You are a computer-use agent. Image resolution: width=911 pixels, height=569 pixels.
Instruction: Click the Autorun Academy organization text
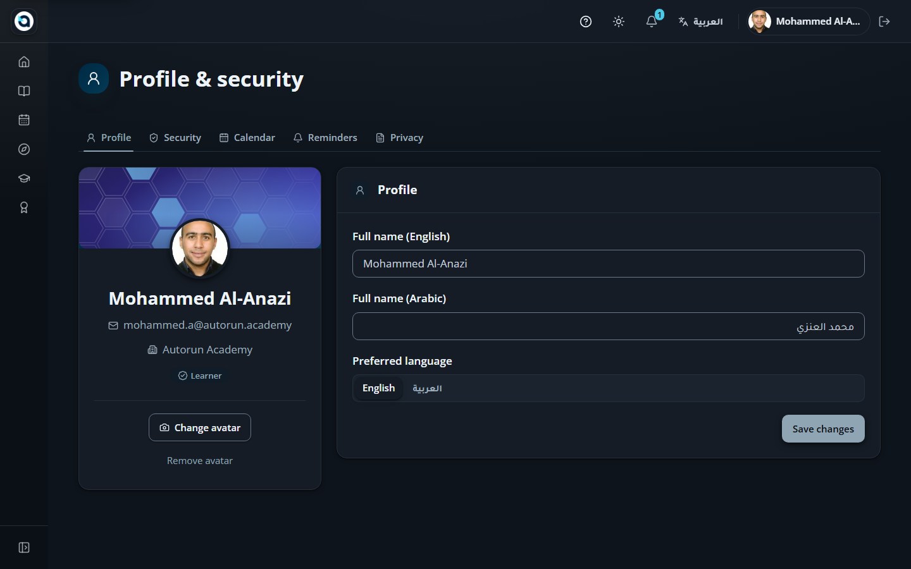coord(208,350)
